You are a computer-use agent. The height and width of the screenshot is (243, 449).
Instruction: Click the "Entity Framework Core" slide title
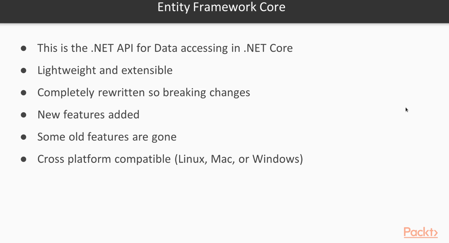click(221, 7)
